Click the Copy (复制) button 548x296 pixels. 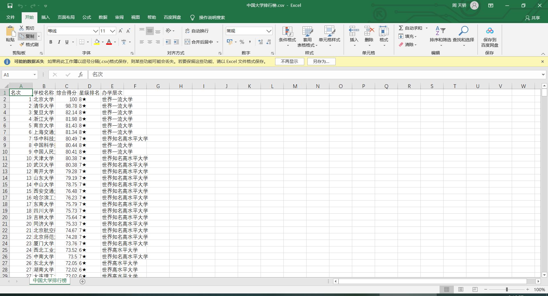click(27, 36)
